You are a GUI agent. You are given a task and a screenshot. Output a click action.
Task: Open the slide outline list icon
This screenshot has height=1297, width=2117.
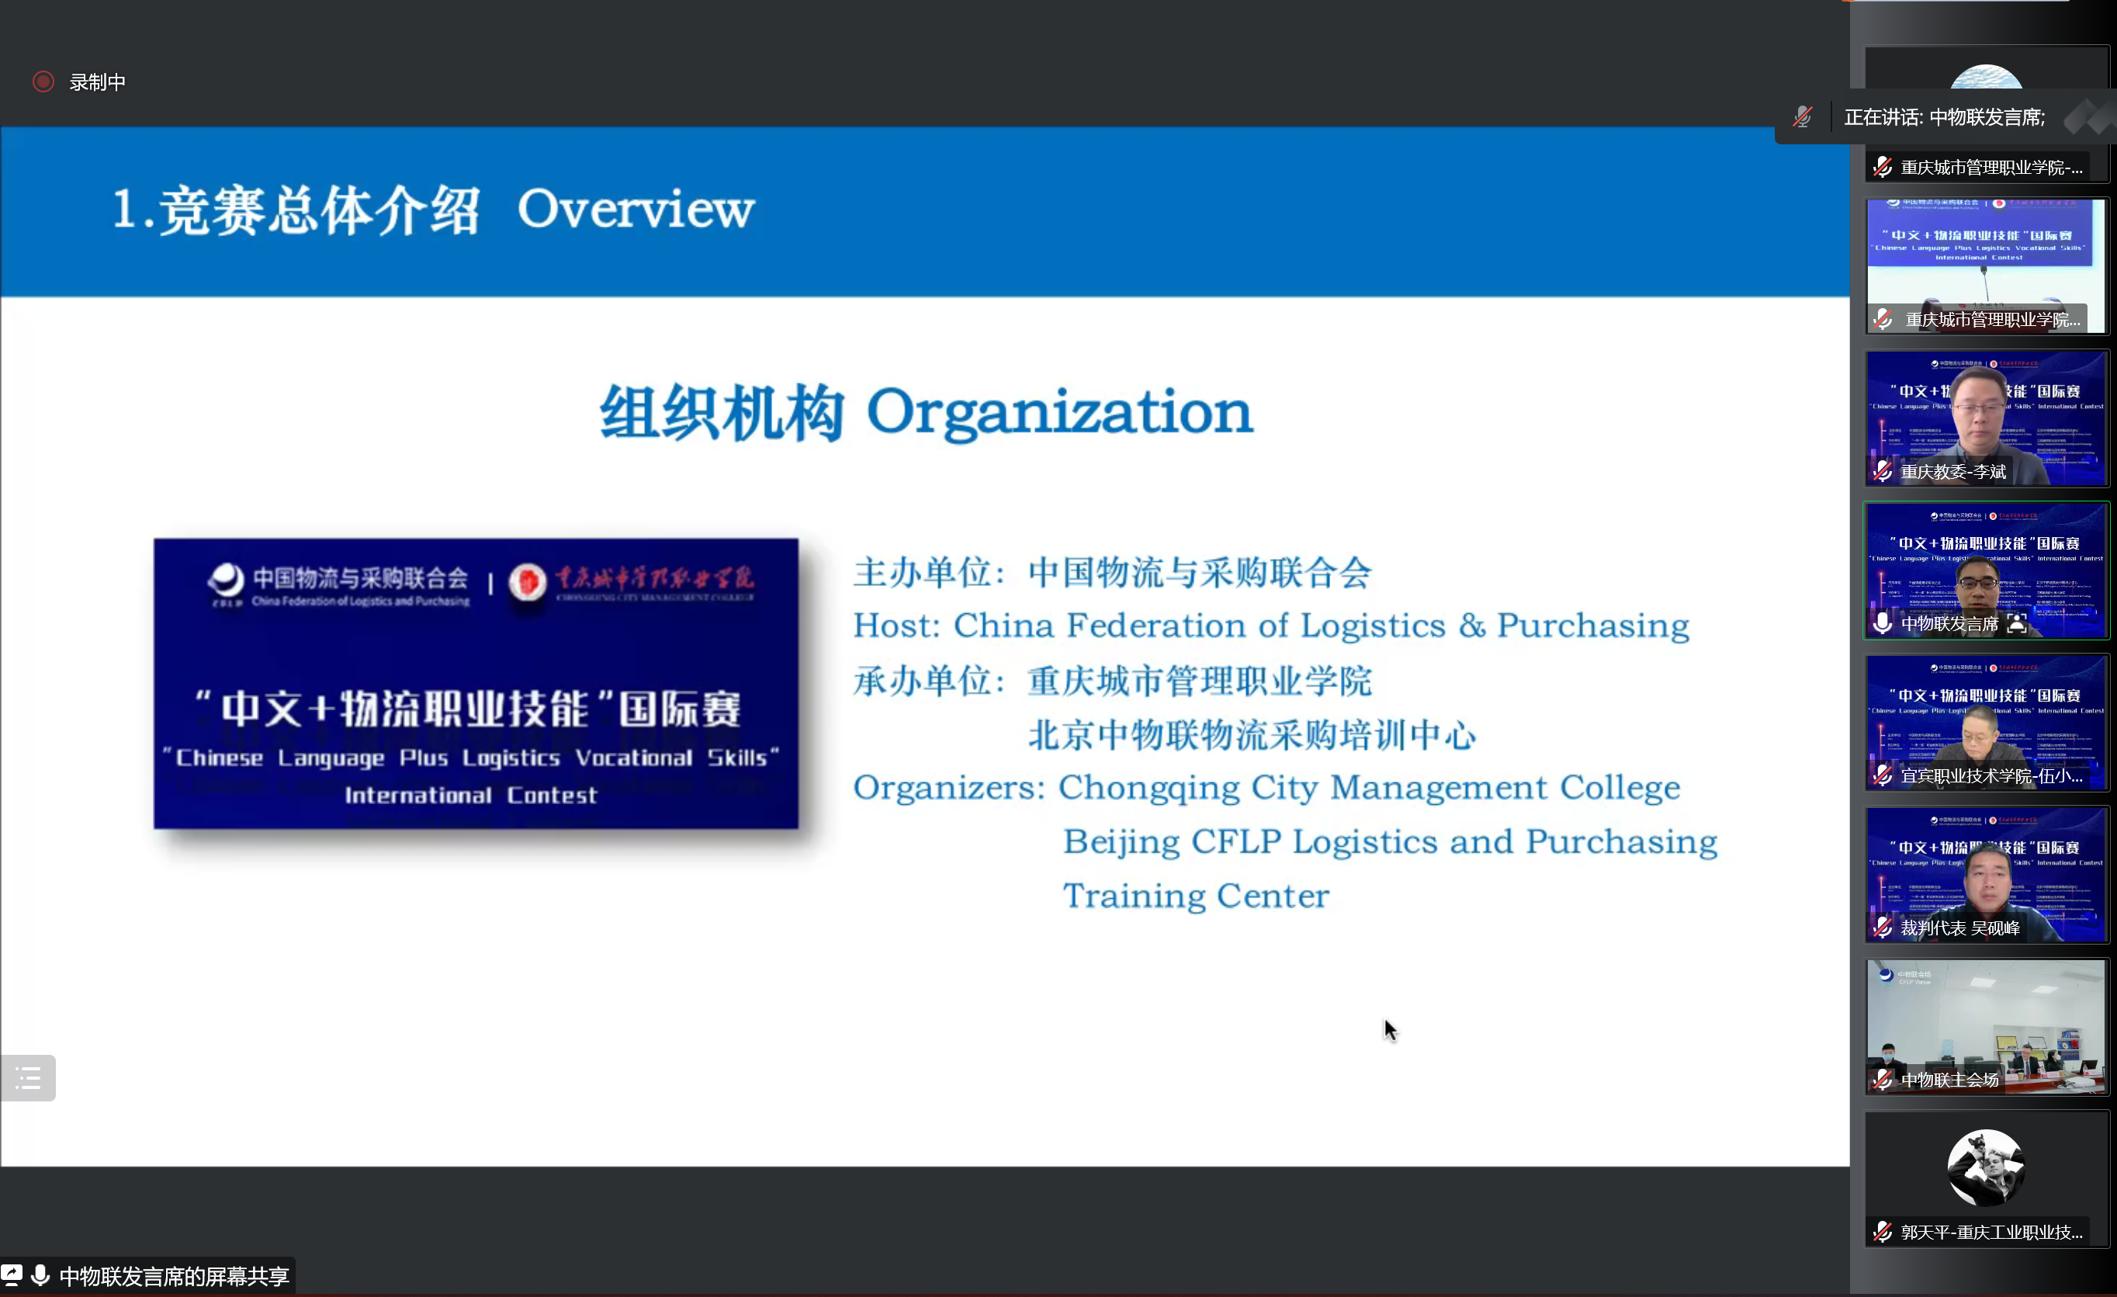(x=29, y=1077)
